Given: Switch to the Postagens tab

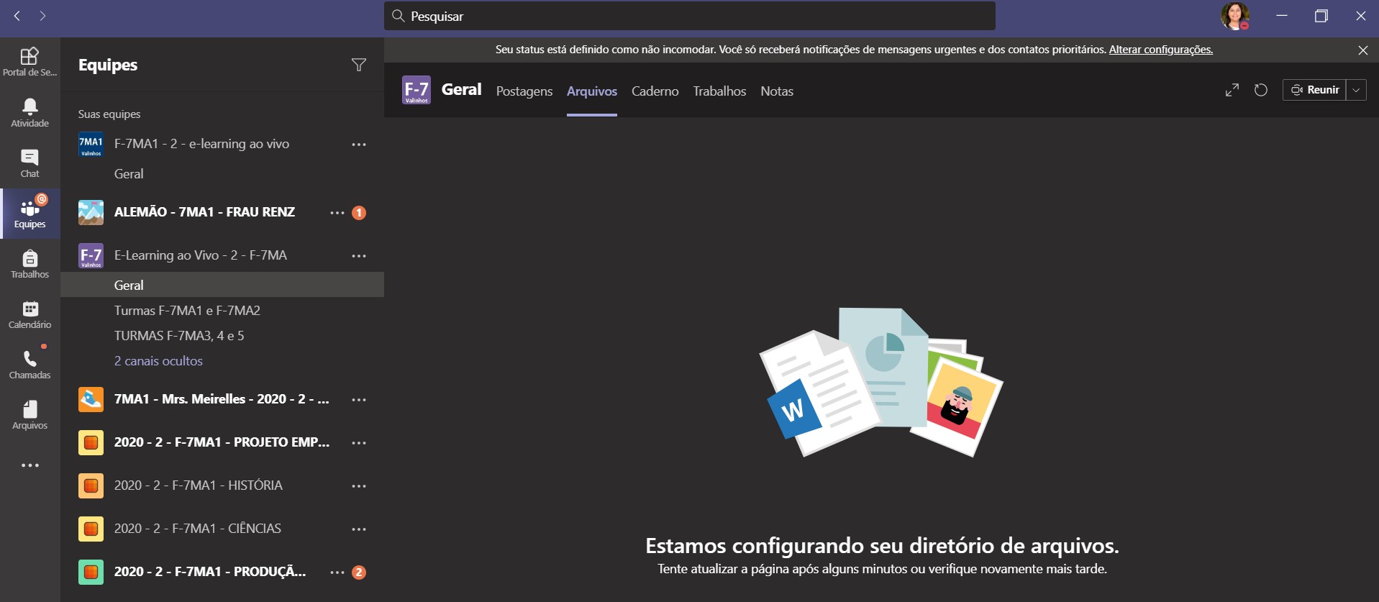Looking at the screenshot, I should point(524,91).
